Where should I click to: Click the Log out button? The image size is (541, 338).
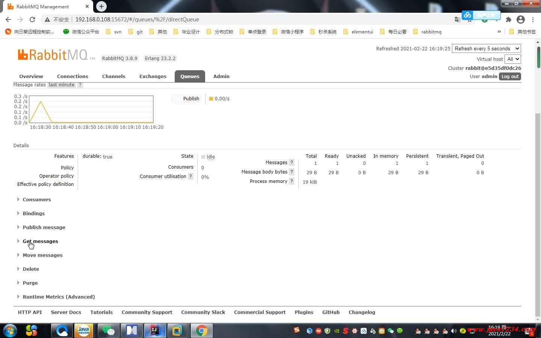coord(510,76)
